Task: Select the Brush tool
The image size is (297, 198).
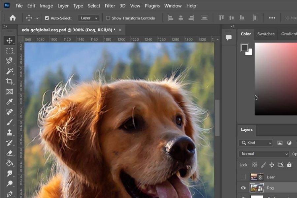Action: click(x=10, y=122)
